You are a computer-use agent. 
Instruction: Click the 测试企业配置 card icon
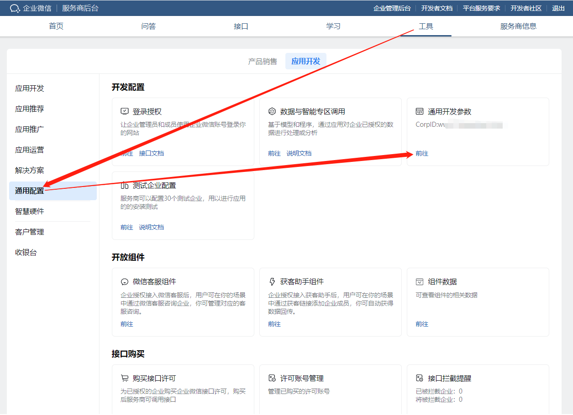pos(125,185)
